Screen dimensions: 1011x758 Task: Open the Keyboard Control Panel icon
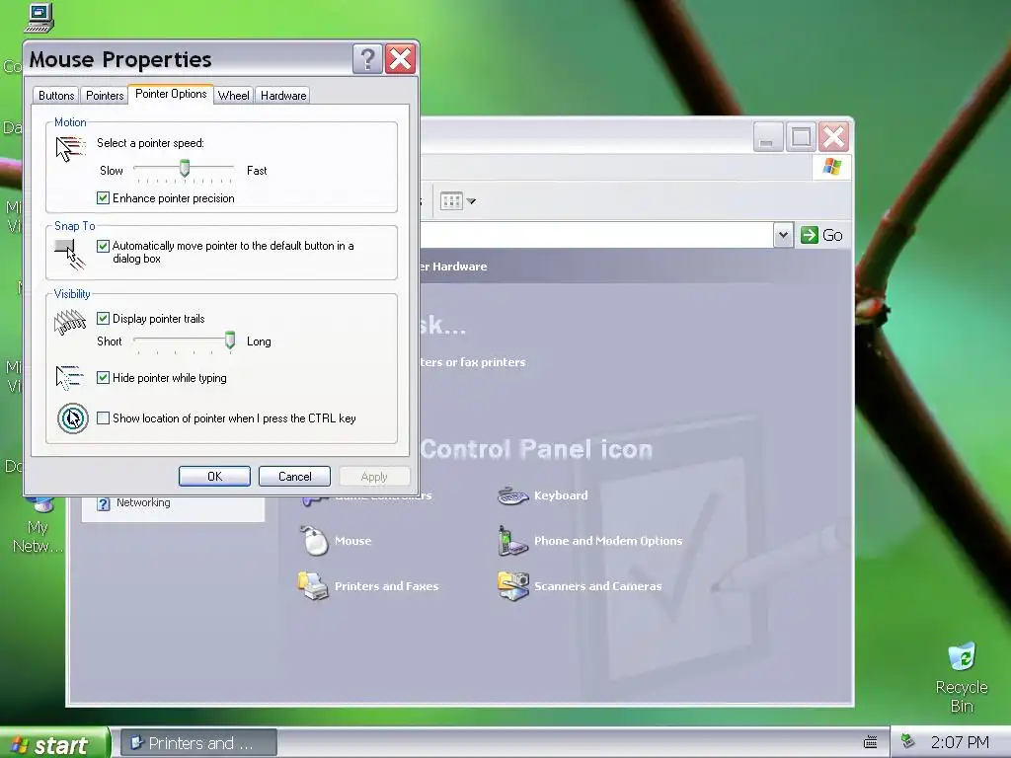[513, 495]
